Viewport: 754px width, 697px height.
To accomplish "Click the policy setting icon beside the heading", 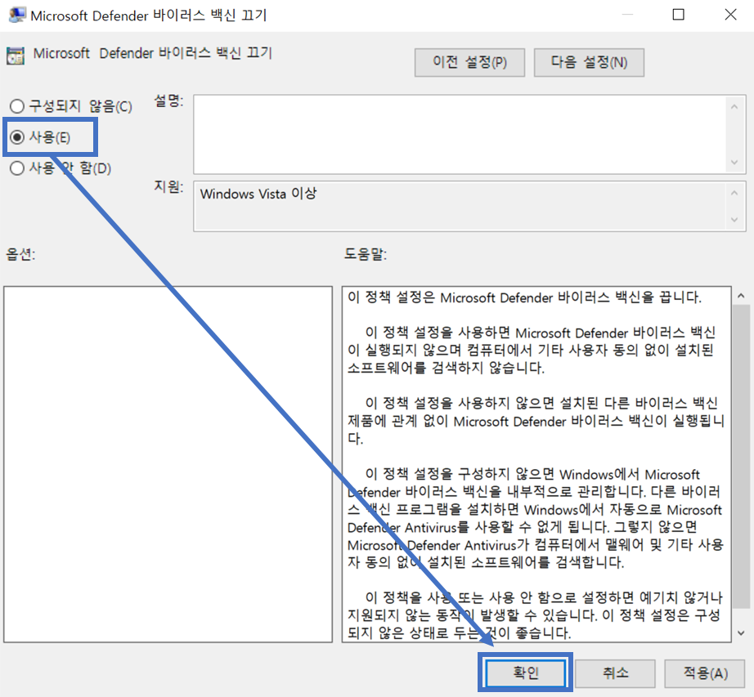I will 16,56.
